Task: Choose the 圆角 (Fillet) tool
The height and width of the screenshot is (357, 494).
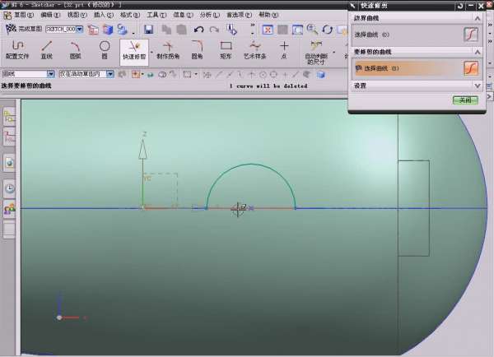Action: tap(197, 49)
